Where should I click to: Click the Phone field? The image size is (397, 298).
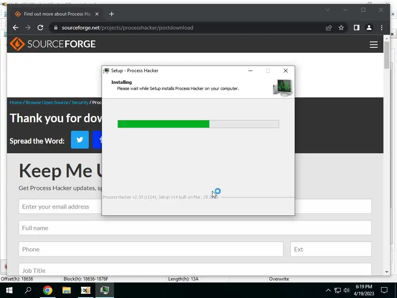[151, 249]
